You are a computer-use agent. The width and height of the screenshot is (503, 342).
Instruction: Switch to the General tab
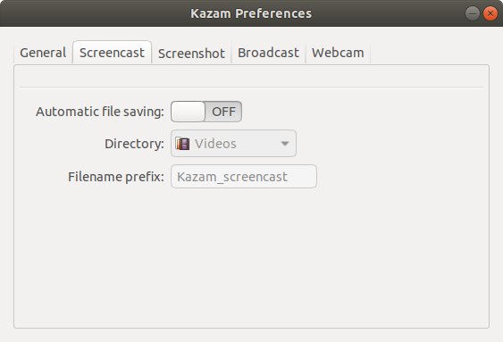point(43,53)
